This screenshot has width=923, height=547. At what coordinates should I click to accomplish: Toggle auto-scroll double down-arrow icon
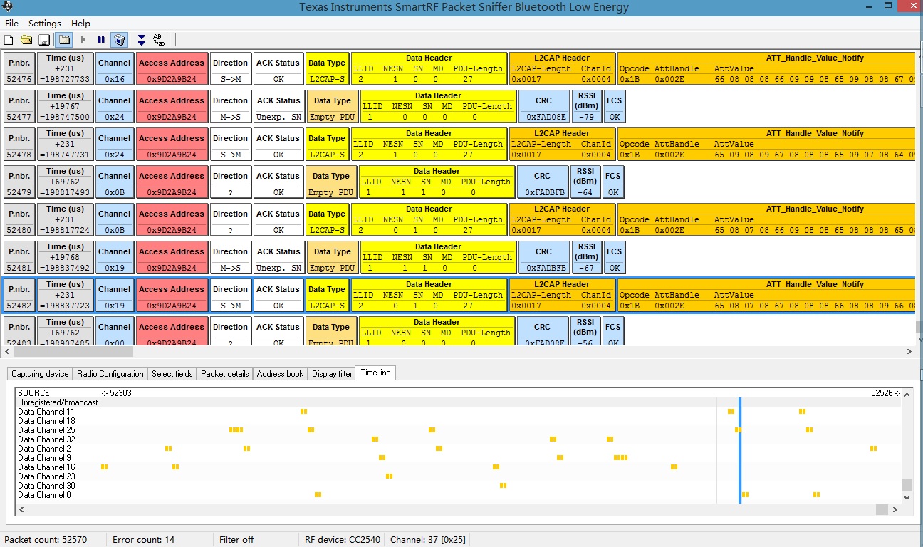[141, 40]
